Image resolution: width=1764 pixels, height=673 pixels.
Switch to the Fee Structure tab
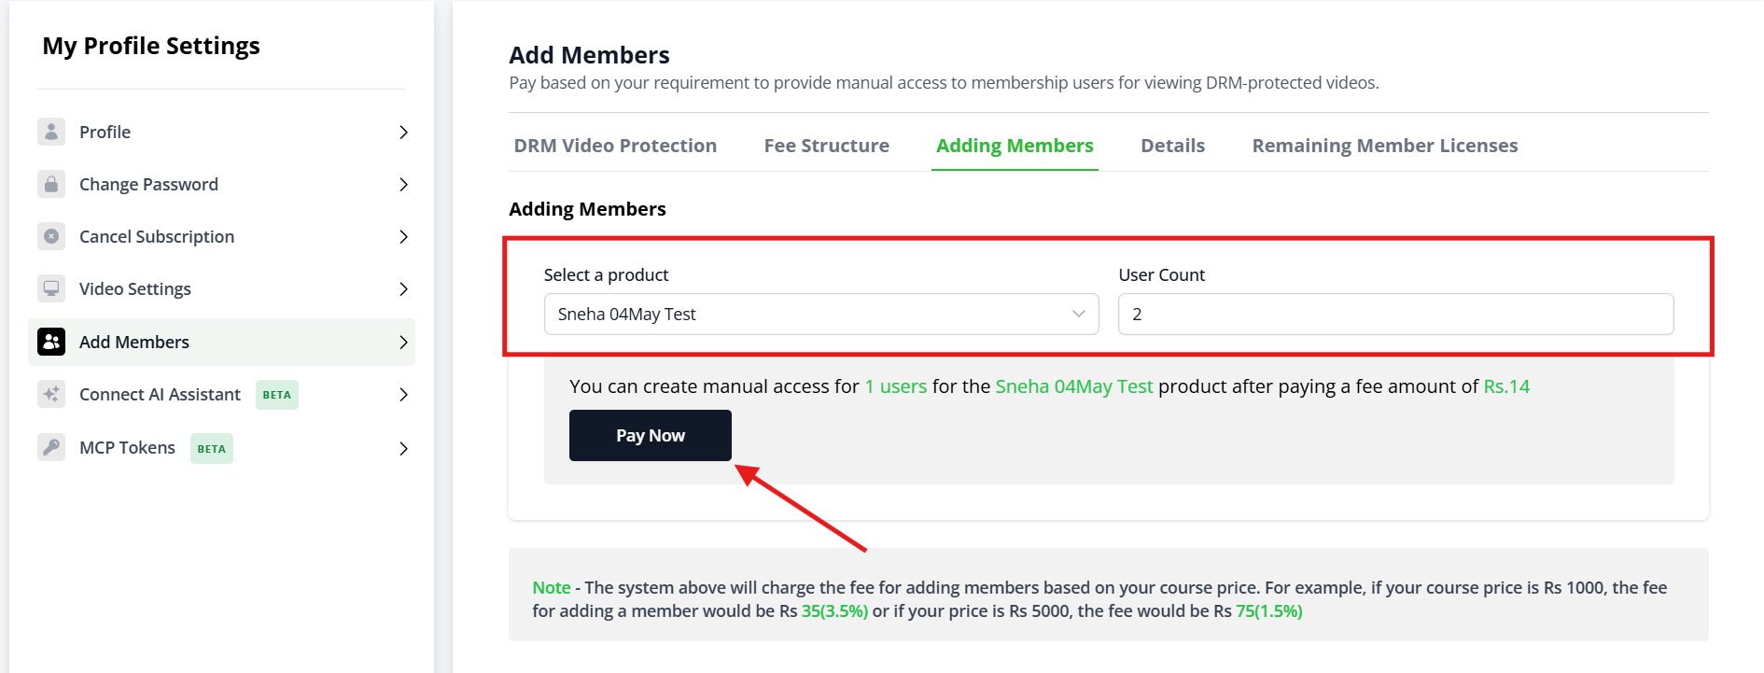tap(827, 146)
